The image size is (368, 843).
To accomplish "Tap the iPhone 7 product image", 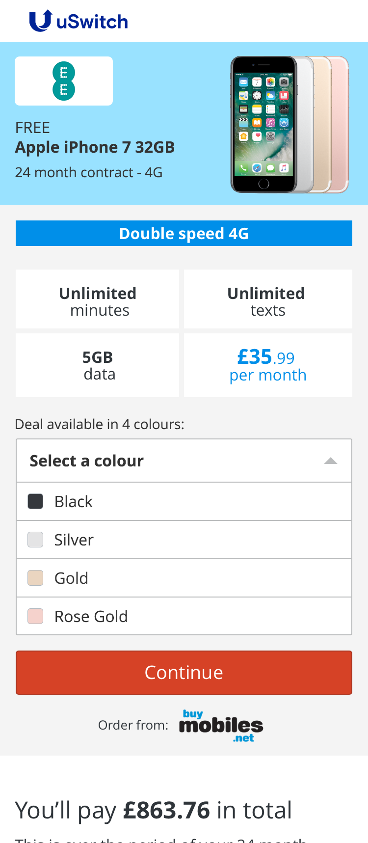I will (x=289, y=125).
